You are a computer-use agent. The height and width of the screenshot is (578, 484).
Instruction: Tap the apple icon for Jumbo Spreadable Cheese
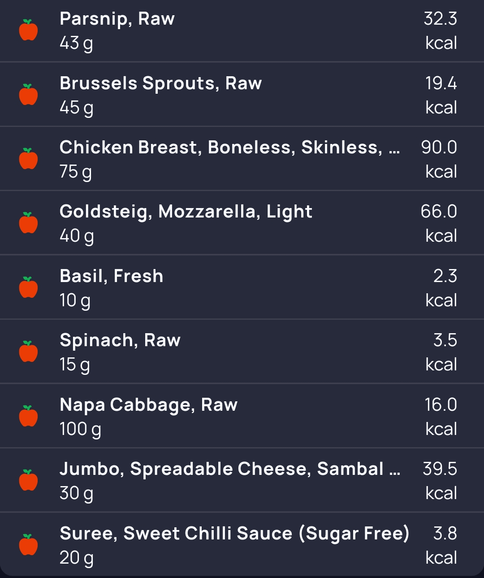pyautogui.click(x=28, y=480)
